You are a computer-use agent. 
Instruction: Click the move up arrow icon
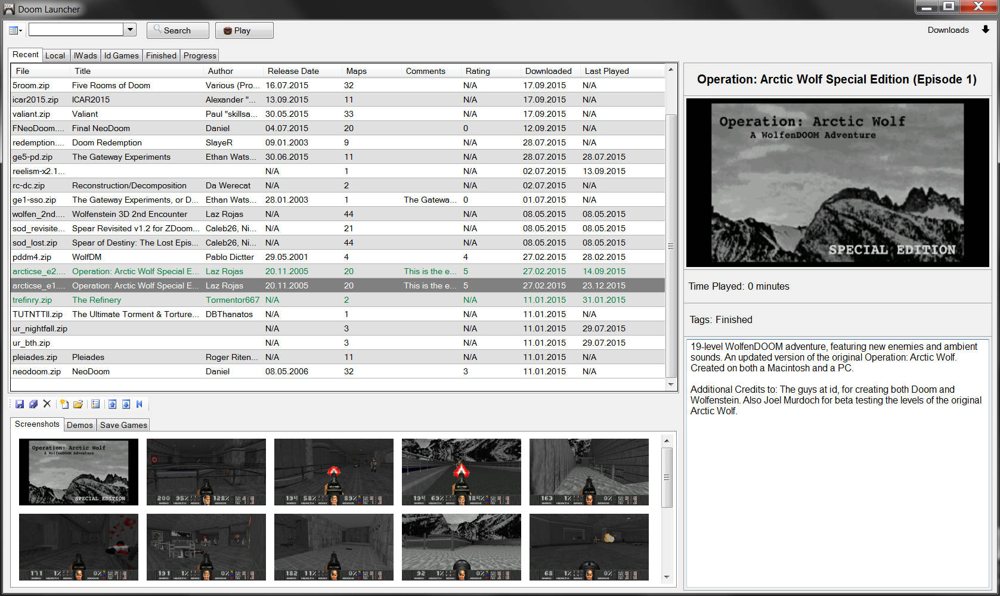(112, 404)
